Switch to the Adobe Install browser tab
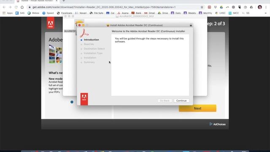270x152 pixels. [x=37, y=1]
